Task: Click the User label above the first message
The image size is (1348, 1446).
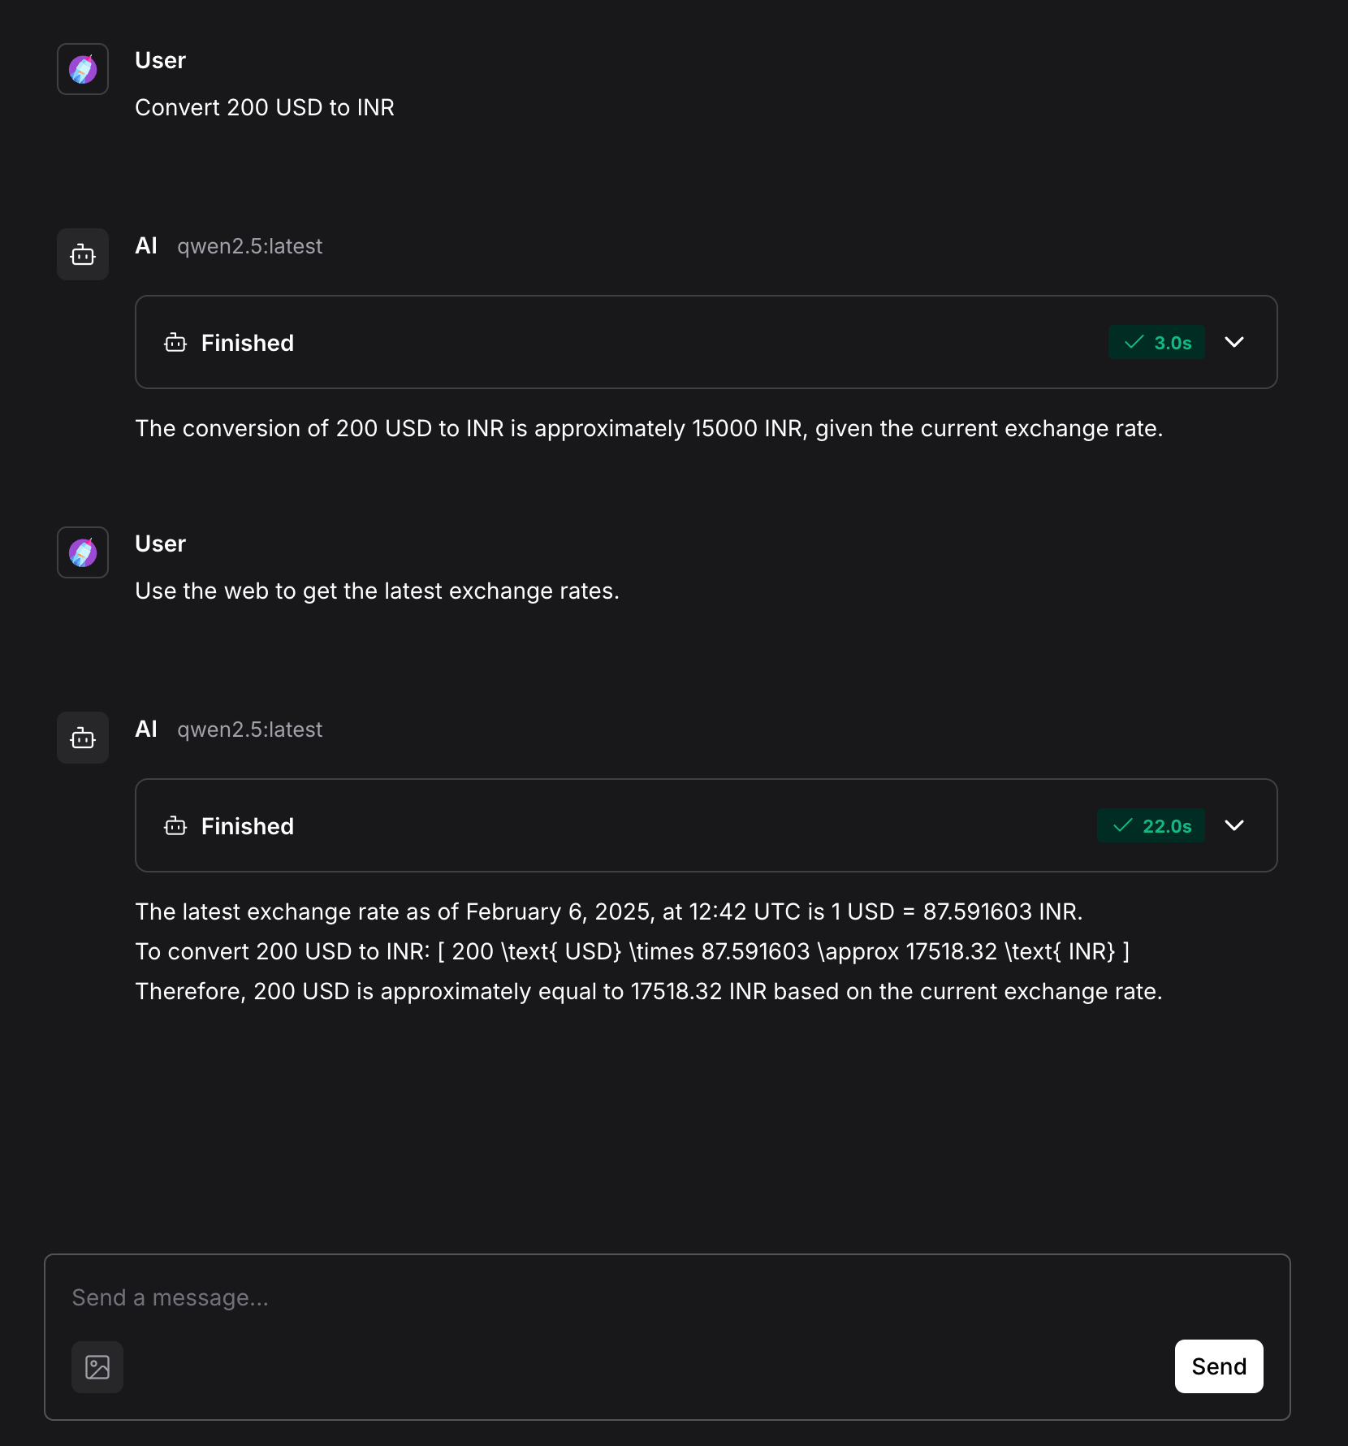Action: click(160, 59)
